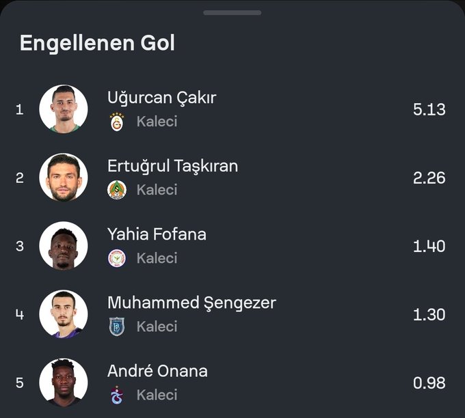Select player name Ertuğrul Taşkıran

tap(172, 166)
